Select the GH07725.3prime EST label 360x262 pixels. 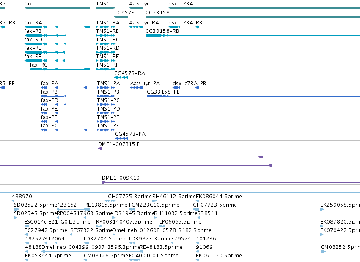(130, 197)
